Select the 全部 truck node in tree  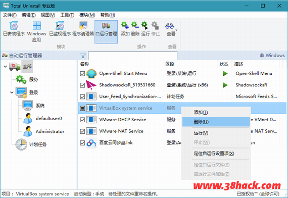[x=27, y=67]
